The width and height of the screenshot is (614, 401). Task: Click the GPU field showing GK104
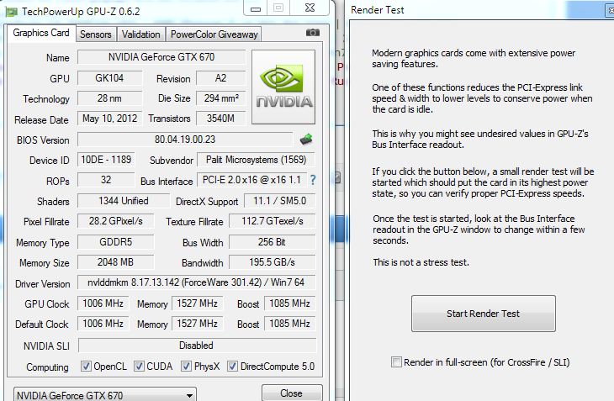coord(109,78)
